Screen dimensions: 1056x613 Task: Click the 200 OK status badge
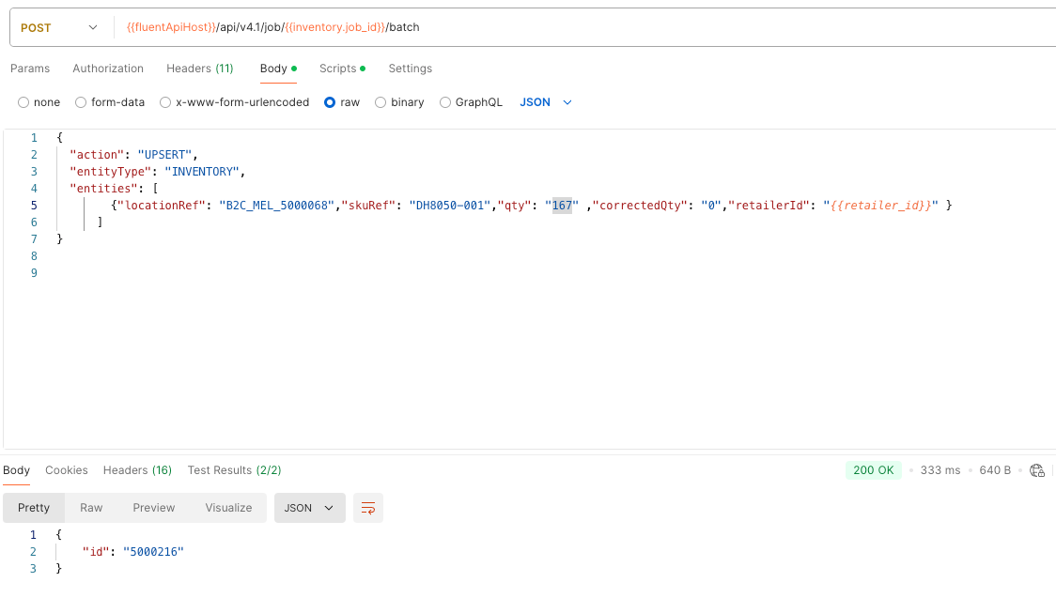pos(873,469)
